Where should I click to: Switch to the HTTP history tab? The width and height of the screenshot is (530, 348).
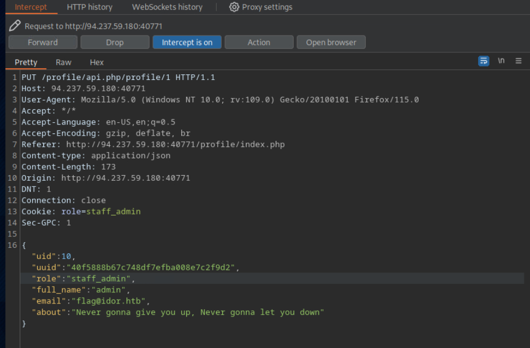[89, 7]
